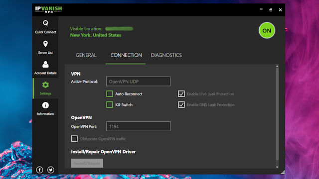Select the Connection tab

(x=126, y=55)
